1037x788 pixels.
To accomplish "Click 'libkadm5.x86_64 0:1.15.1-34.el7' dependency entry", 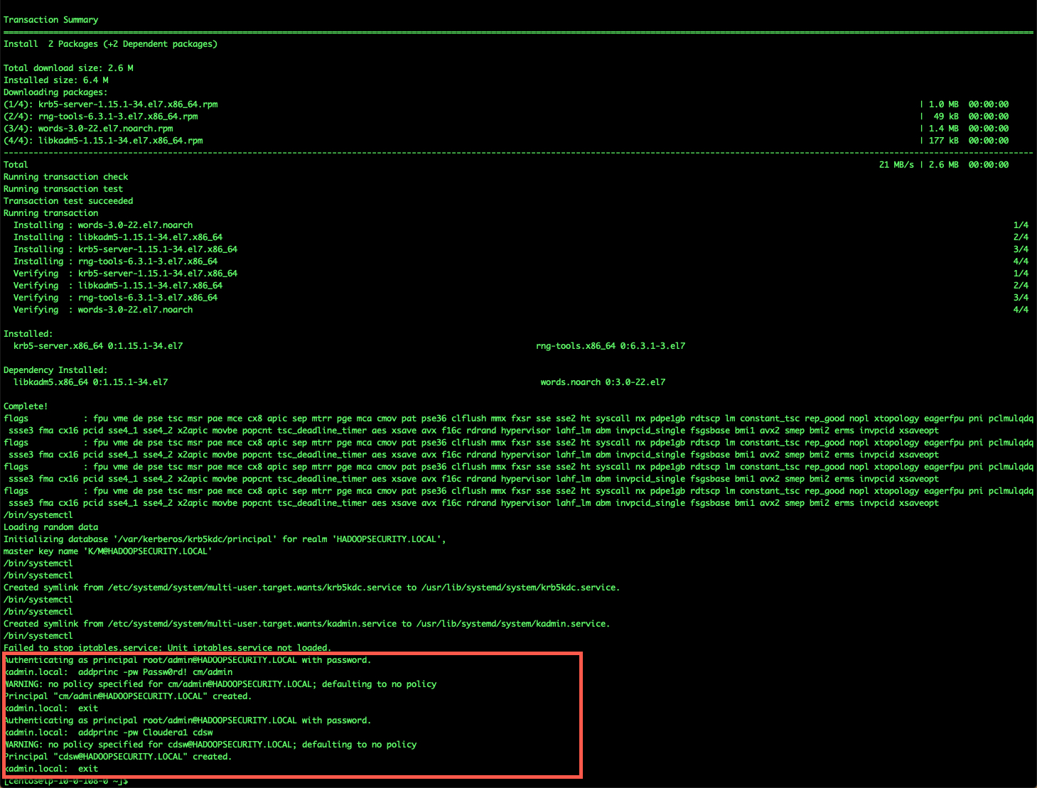I will point(91,382).
